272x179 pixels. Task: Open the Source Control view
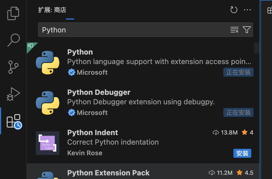13,67
